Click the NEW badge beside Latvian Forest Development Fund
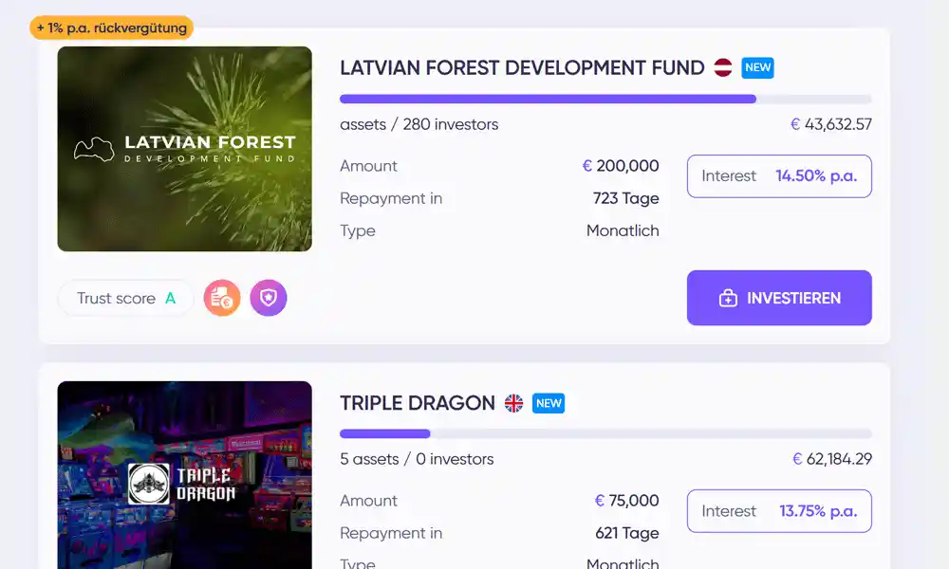 point(757,67)
